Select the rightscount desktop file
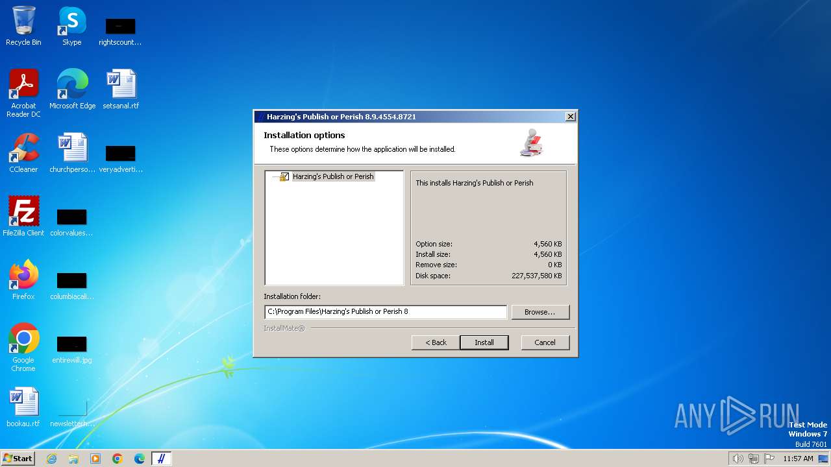831x467 pixels. (120, 30)
